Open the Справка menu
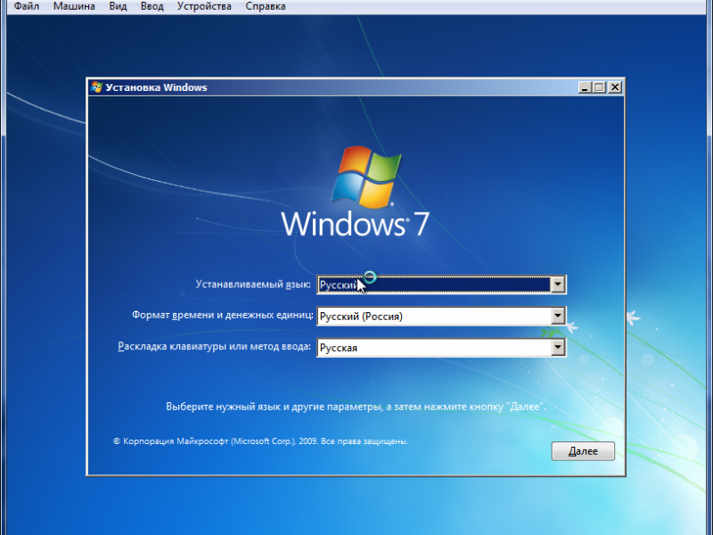Image resolution: width=713 pixels, height=535 pixels. (x=266, y=6)
